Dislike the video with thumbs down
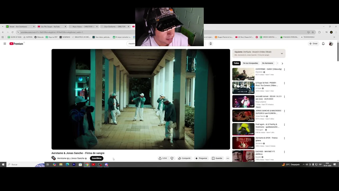The height and width of the screenshot is (191, 339). point(172,158)
